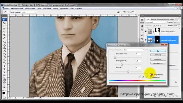Hide the top layer with silhouette mask
Screen dimensions: 183x103
[146, 31]
